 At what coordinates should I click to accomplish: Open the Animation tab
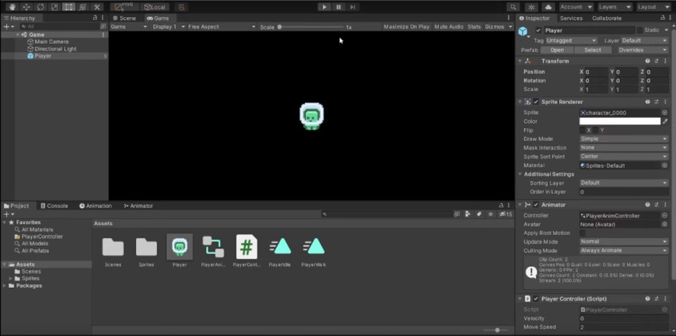95,206
